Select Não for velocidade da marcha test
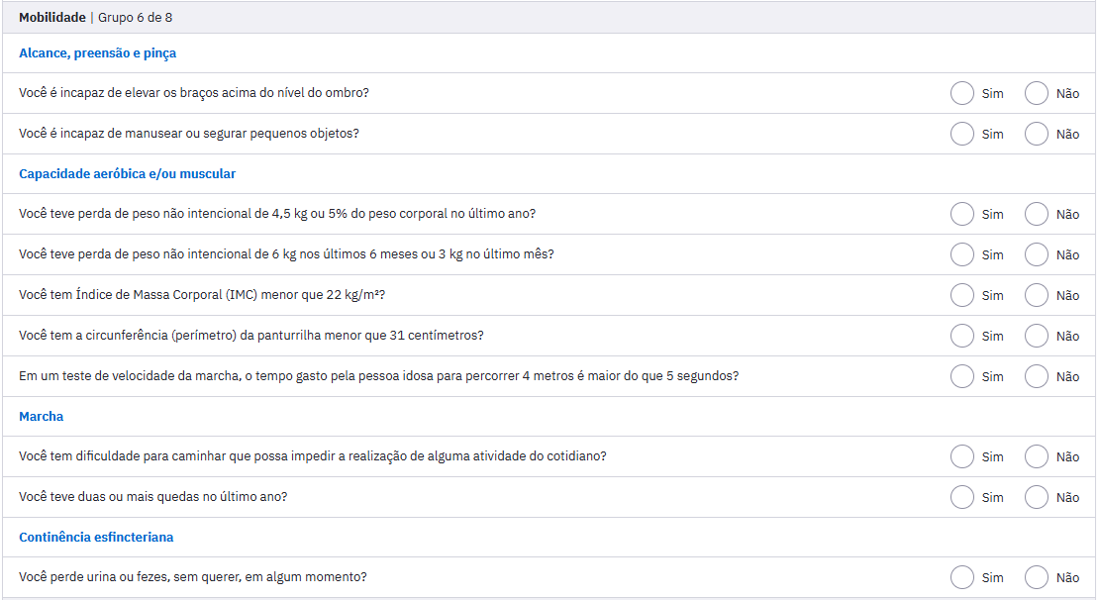 [1037, 376]
